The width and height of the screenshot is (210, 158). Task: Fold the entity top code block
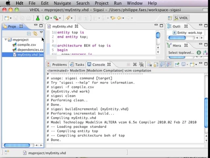[55, 32]
